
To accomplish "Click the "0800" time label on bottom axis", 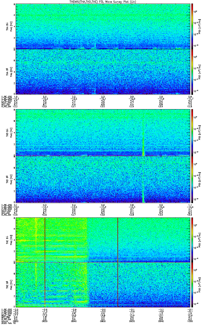I will click(x=16, y=321).
